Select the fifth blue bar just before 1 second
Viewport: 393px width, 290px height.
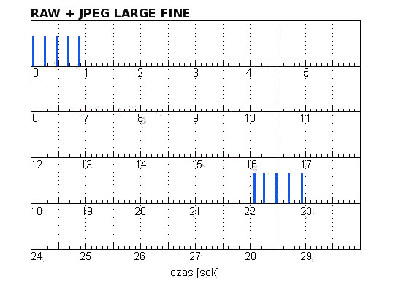coord(79,51)
